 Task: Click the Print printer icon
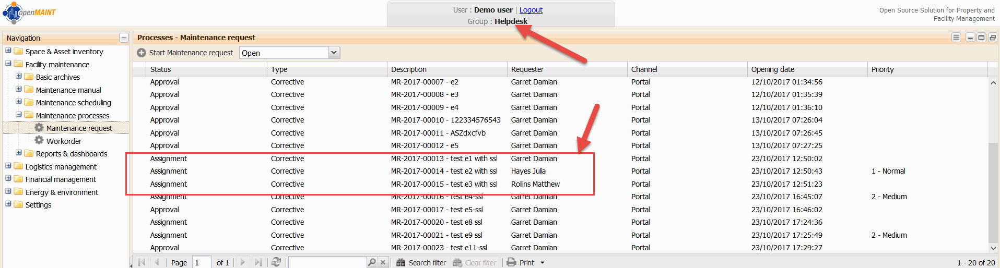[511, 262]
